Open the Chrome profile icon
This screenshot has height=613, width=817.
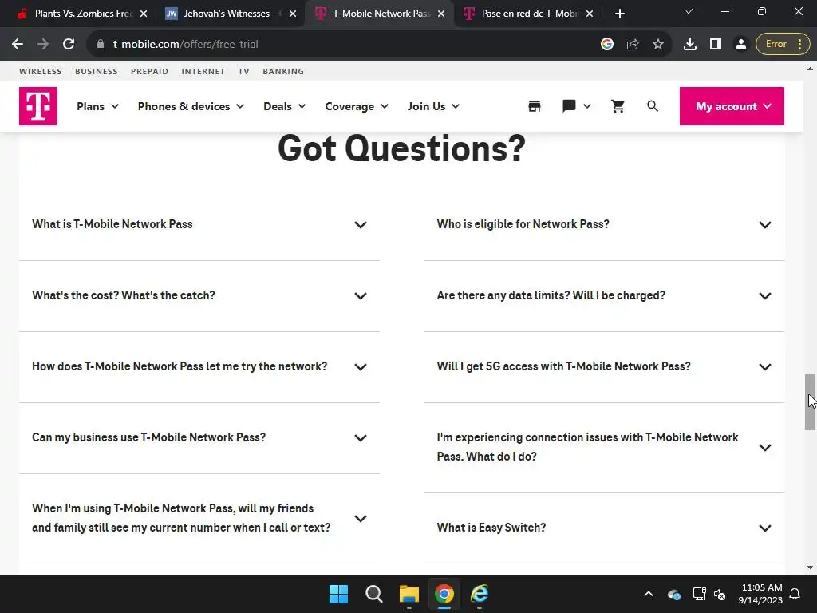pos(741,45)
